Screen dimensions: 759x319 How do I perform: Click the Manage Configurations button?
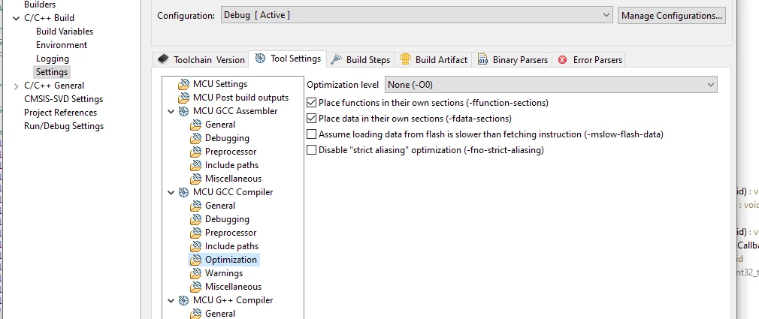671,16
